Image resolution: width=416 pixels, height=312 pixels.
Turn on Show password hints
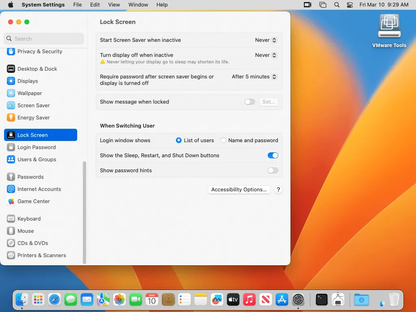pos(273,171)
